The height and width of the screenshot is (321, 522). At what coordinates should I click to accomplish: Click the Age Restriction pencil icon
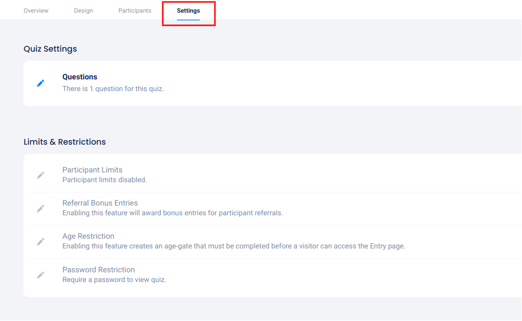[40, 242]
